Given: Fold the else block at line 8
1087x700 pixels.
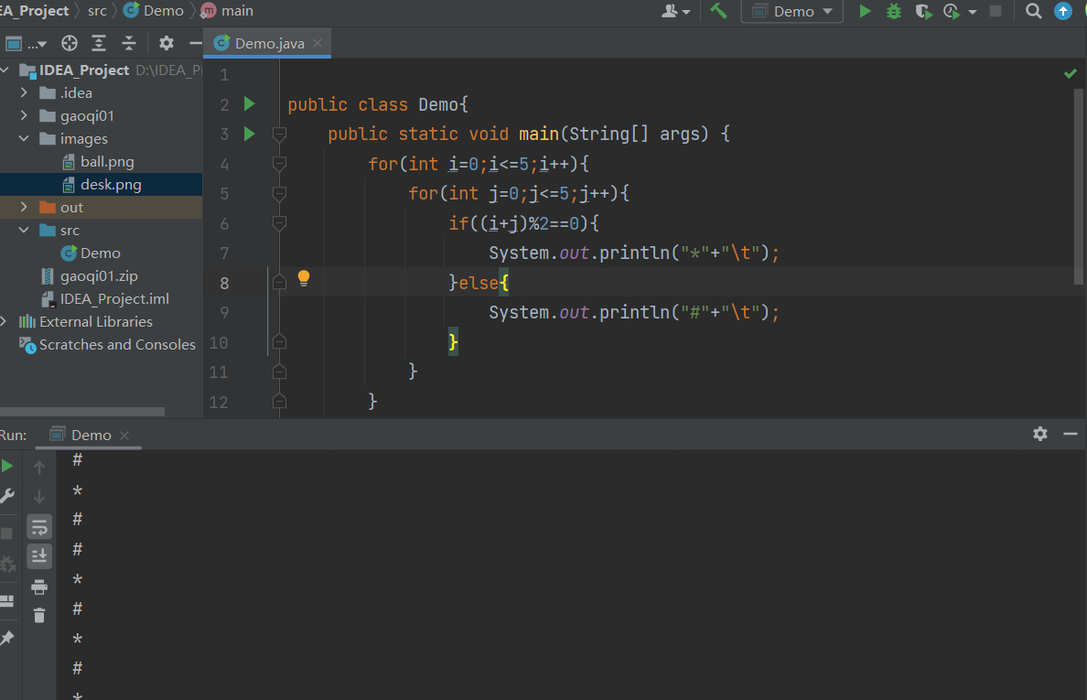Looking at the screenshot, I should [x=279, y=283].
